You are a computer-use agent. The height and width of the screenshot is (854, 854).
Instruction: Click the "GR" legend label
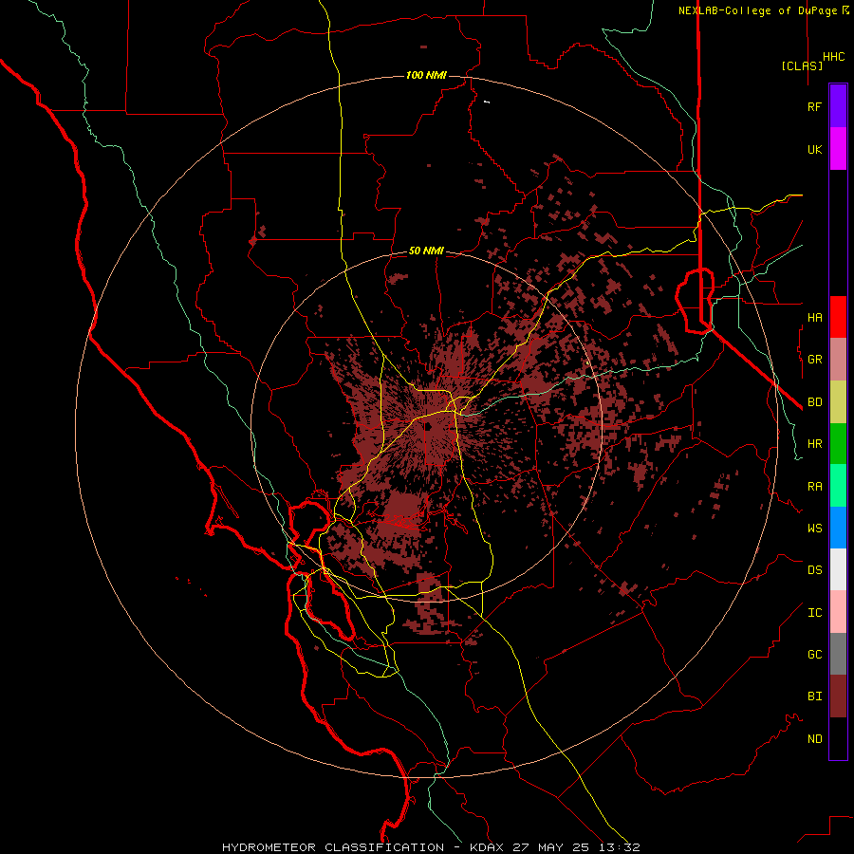[x=814, y=360]
